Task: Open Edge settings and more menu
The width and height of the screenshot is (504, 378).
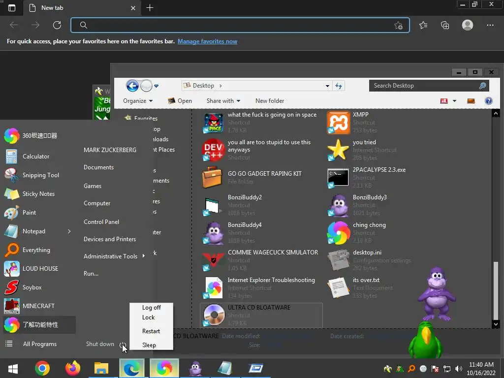Action: [x=490, y=25]
